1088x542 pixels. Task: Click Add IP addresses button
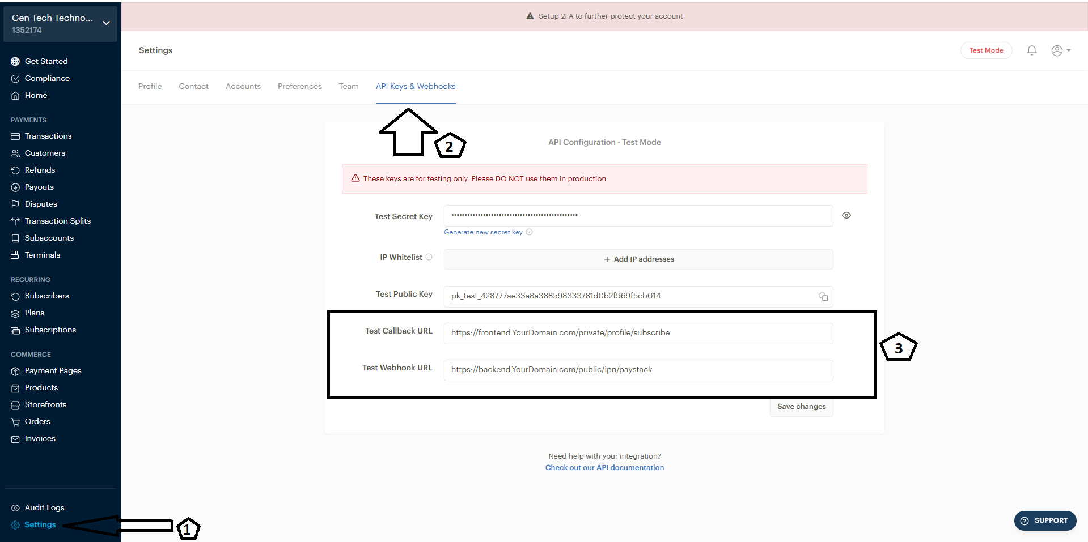point(638,259)
